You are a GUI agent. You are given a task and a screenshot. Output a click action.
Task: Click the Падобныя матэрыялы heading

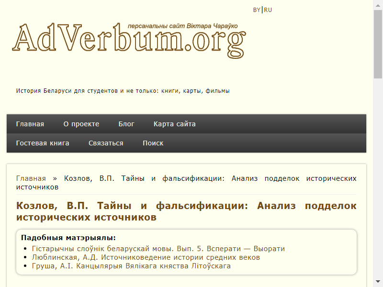(x=68, y=238)
